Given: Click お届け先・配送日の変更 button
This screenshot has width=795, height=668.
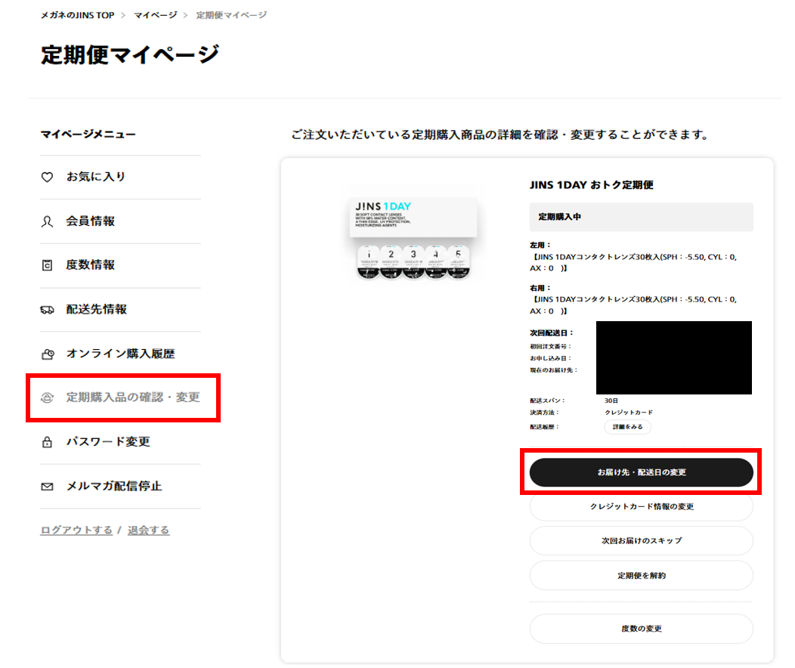Looking at the screenshot, I should click(x=642, y=472).
